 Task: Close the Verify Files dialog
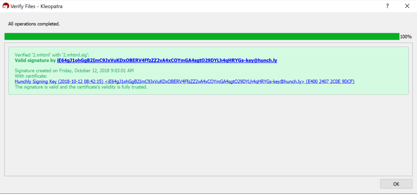(x=407, y=6)
